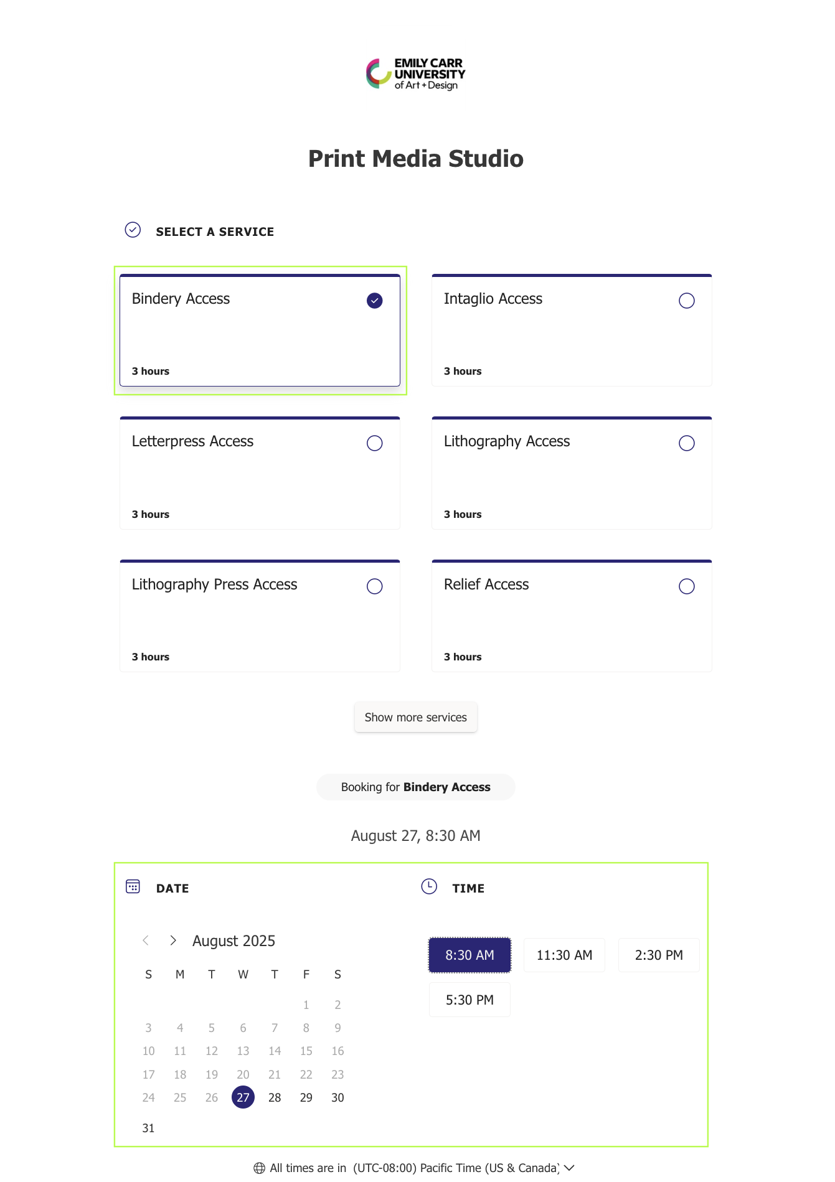Select the 2:30 PM time slot
This screenshot has height=1182, width=835.
658,955
